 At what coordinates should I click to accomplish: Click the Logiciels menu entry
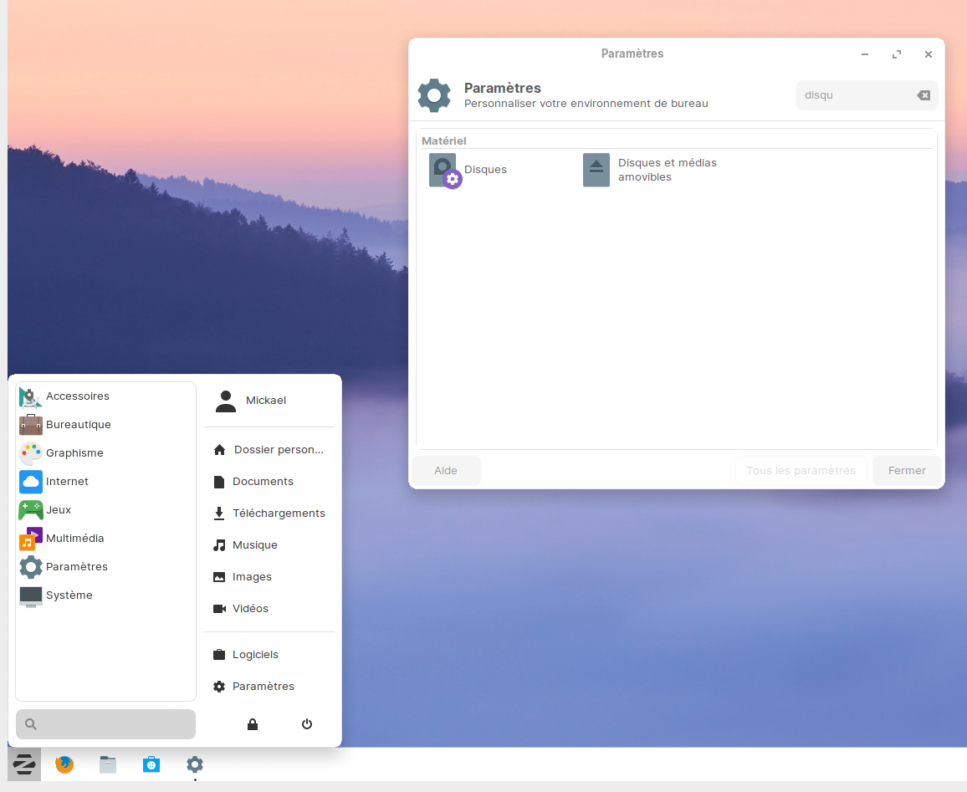coord(255,655)
